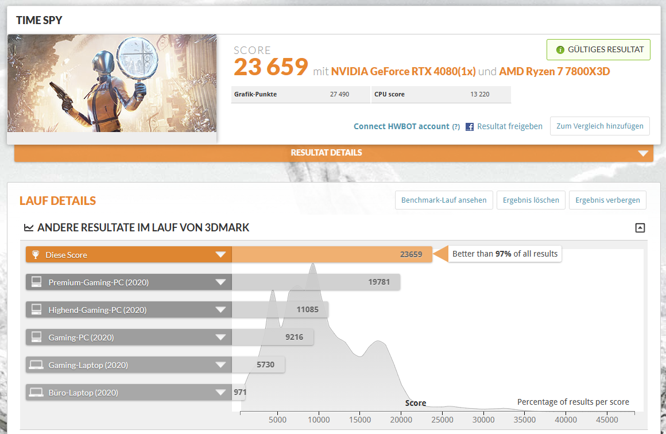Click the 9216 Gaming-PC score bar
This screenshot has width=666, height=434.
[273, 337]
